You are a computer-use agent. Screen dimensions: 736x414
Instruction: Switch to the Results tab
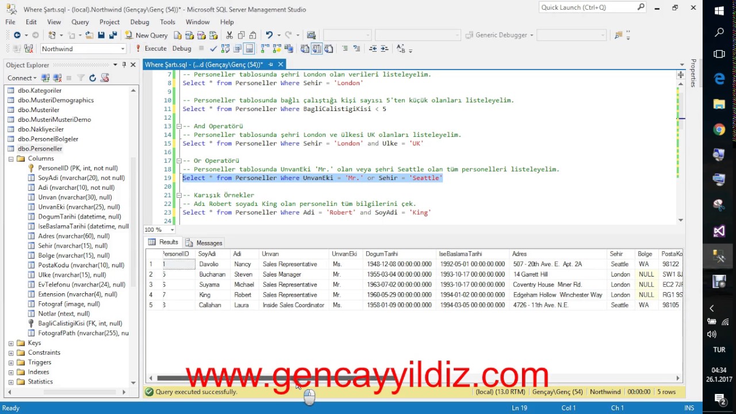click(x=163, y=243)
